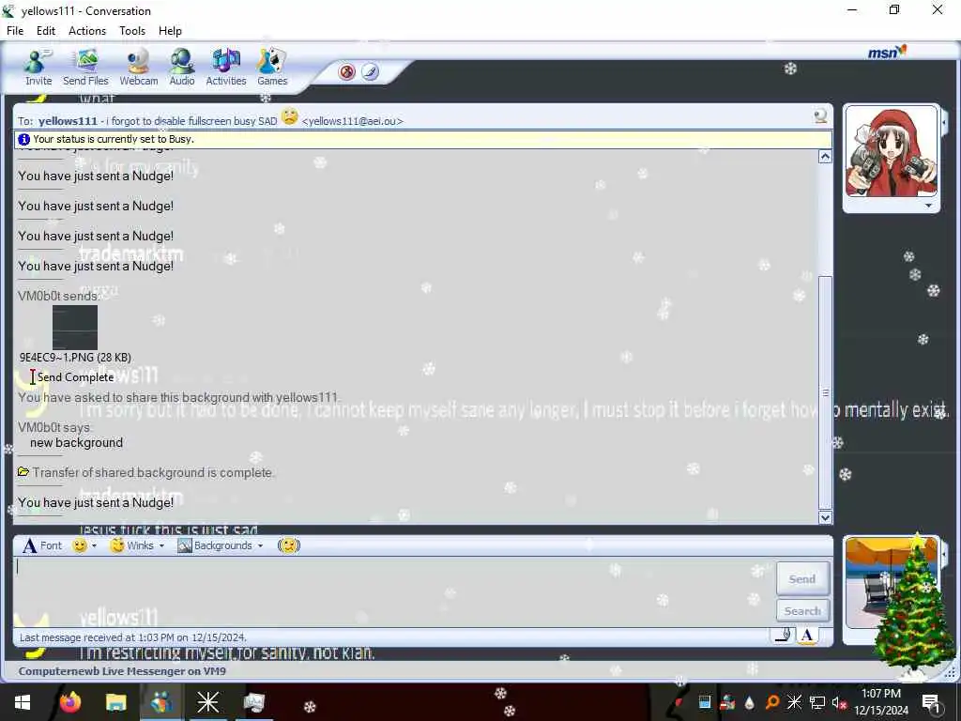Open the Winks picker icon

(x=117, y=545)
